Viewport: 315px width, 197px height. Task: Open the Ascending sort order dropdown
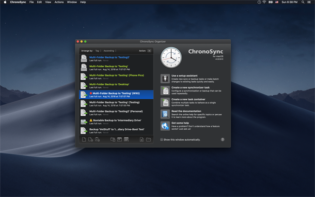tap(110, 51)
